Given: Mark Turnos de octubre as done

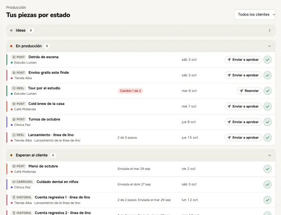Looking at the screenshot, I should pyautogui.click(x=267, y=122).
